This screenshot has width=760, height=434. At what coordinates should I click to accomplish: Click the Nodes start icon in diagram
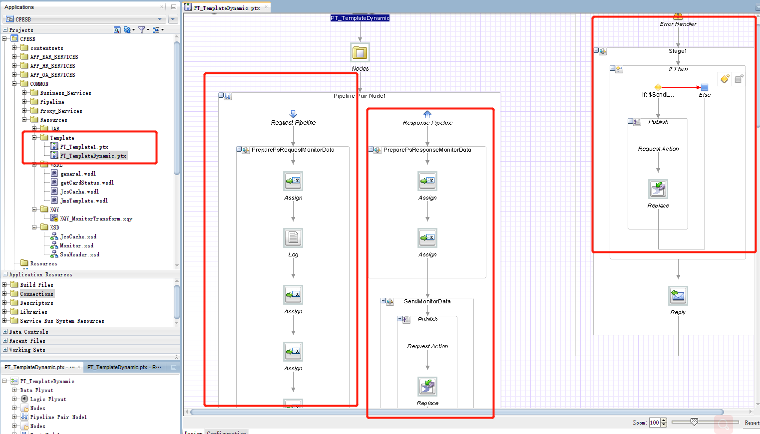(360, 52)
